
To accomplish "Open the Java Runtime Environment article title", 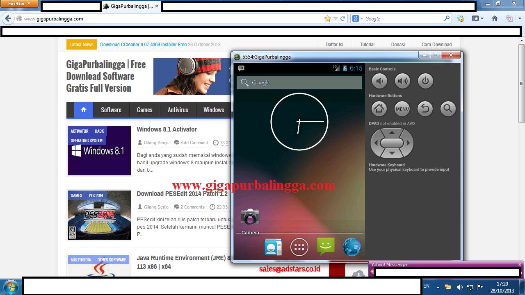I will 183,262.
